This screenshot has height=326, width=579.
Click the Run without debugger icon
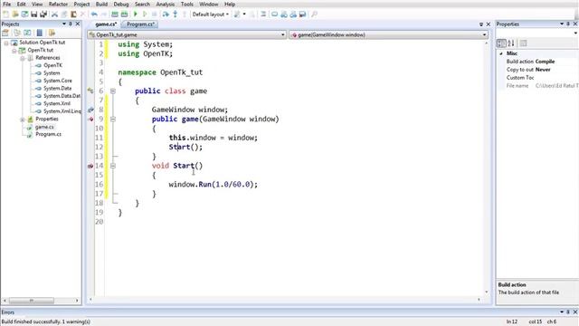pos(145,14)
